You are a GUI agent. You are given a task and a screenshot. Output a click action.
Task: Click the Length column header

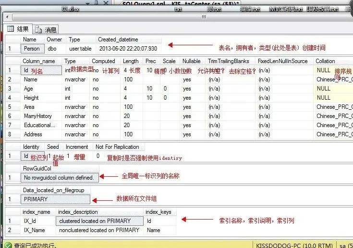131,61
